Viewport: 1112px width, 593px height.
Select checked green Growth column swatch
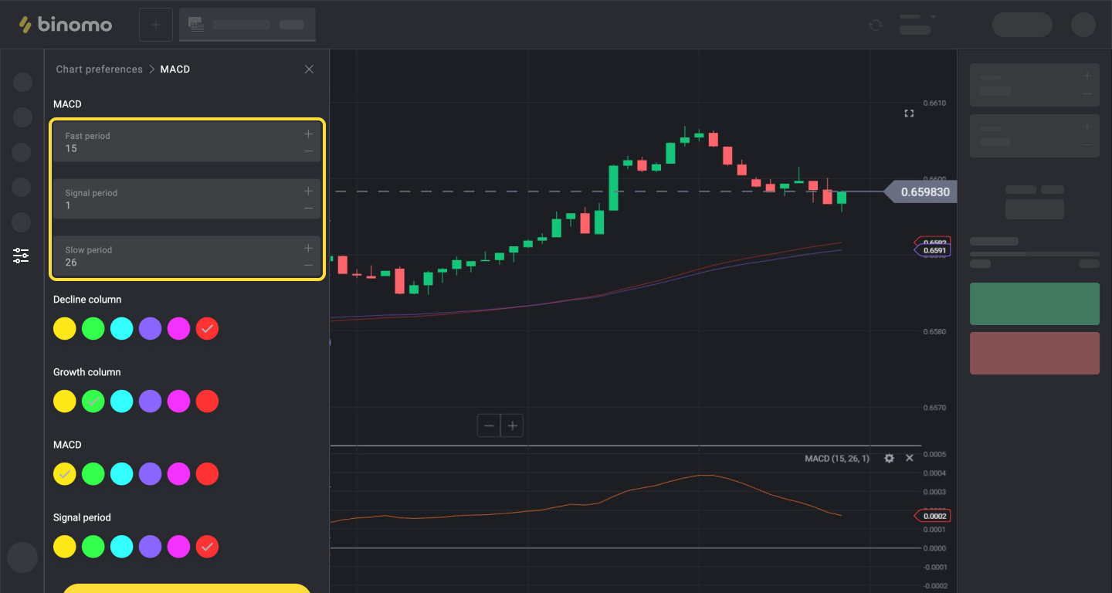[93, 402]
